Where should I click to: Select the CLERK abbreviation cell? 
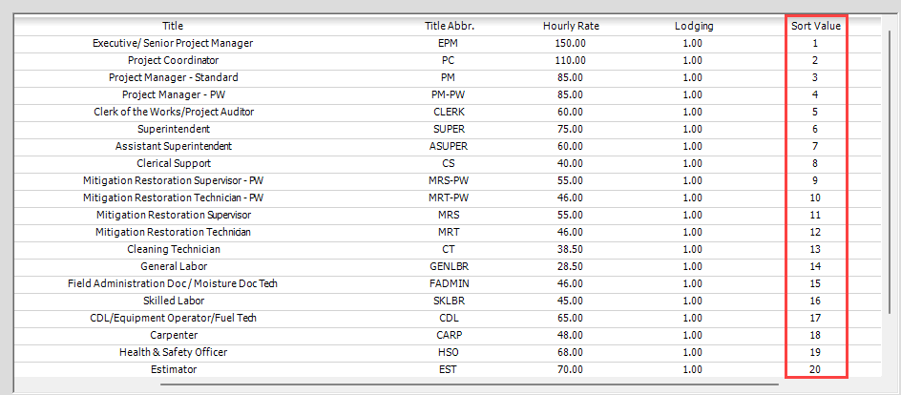[x=450, y=112]
